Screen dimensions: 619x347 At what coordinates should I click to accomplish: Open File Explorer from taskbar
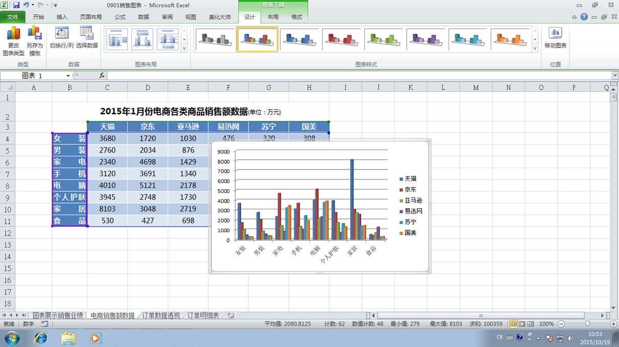click(69, 338)
